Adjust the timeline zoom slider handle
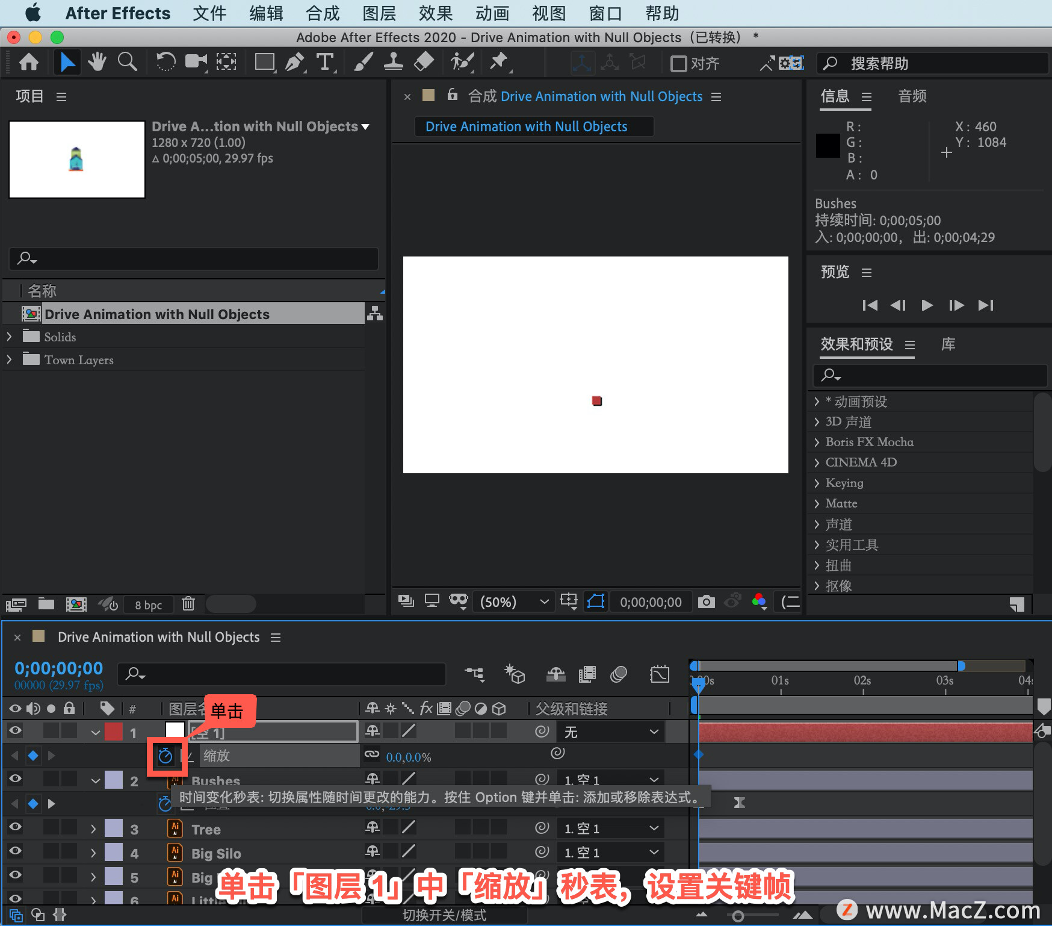The height and width of the screenshot is (926, 1052). click(x=738, y=916)
